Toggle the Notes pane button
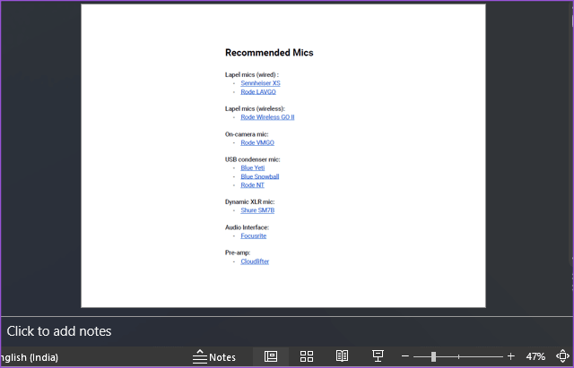This screenshot has width=574, height=368. pos(214,356)
